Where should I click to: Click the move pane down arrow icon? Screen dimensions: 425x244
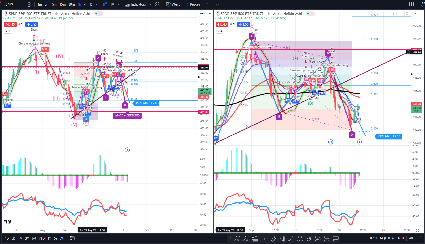tap(393, 14)
